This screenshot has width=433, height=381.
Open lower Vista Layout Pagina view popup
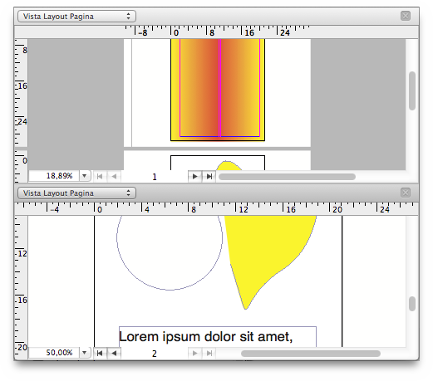[76, 193]
